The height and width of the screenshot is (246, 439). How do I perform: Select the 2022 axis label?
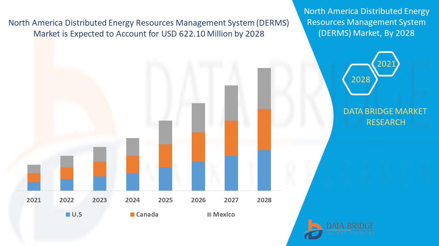tap(67, 200)
